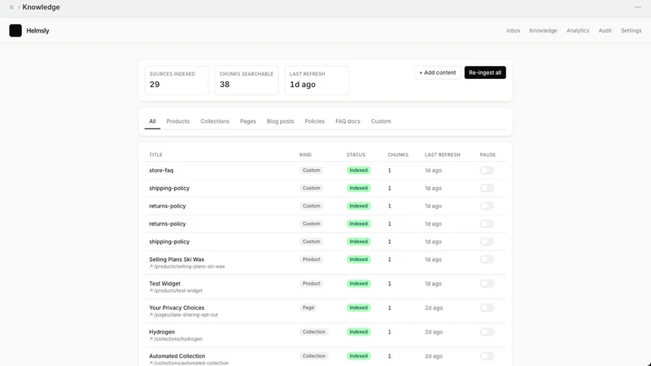This screenshot has height=366, width=651.
Task: Click the Helmsly brand name
Action: point(37,31)
